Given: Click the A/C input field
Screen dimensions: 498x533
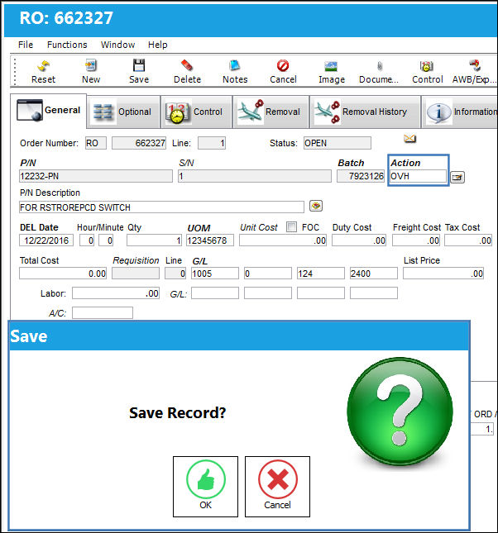Looking at the screenshot, I should click(103, 312).
